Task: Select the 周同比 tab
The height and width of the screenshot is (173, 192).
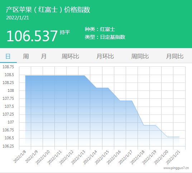Action: (140, 56)
